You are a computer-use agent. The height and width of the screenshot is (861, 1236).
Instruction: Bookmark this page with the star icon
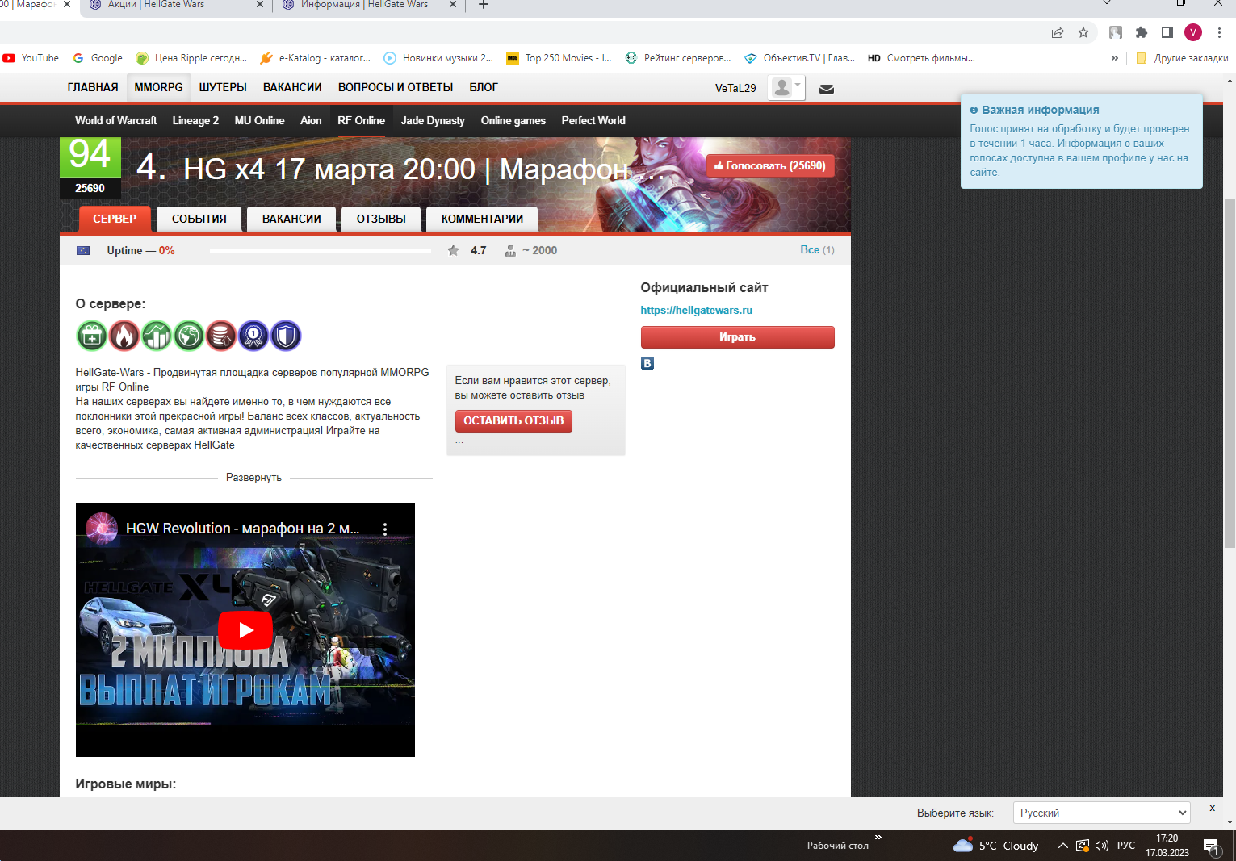[x=1083, y=32]
